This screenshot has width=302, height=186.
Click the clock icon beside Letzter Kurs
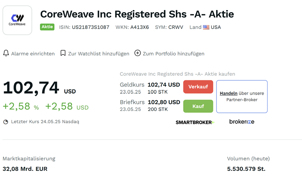click(x=6, y=122)
